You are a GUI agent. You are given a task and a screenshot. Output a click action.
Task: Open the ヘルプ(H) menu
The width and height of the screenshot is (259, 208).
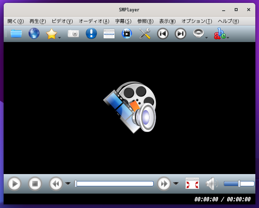pos(228,21)
